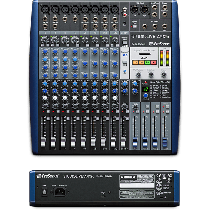Select the Stereo 3.5mm input jack
Image resolution: width=210 pixels, height=210 pixels.
(125, 22)
